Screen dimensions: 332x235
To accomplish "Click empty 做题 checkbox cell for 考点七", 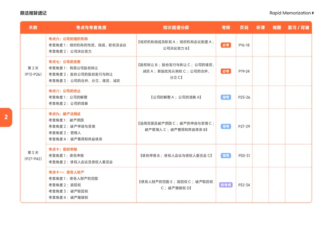I will (277, 71).
